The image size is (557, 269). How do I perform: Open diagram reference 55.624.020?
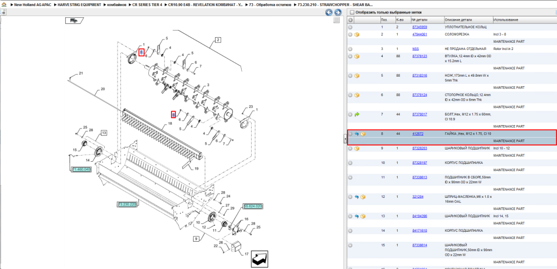click(253, 206)
